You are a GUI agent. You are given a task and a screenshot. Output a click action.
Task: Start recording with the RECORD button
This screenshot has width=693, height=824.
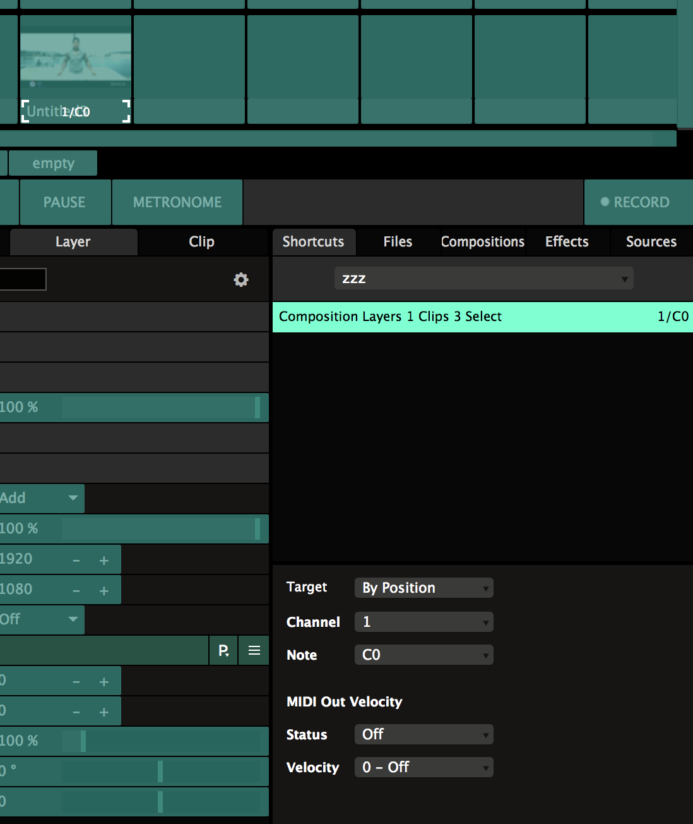(x=637, y=202)
